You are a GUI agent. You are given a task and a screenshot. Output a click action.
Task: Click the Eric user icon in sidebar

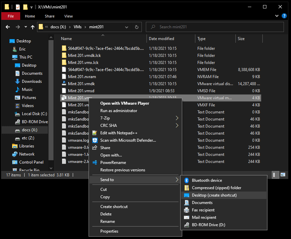[x=15, y=49]
